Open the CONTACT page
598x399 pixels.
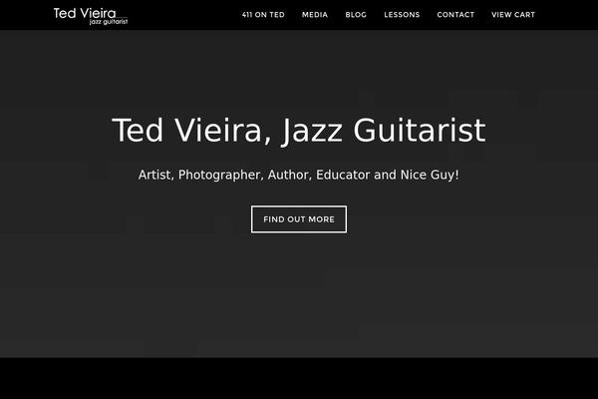pyautogui.click(x=455, y=15)
